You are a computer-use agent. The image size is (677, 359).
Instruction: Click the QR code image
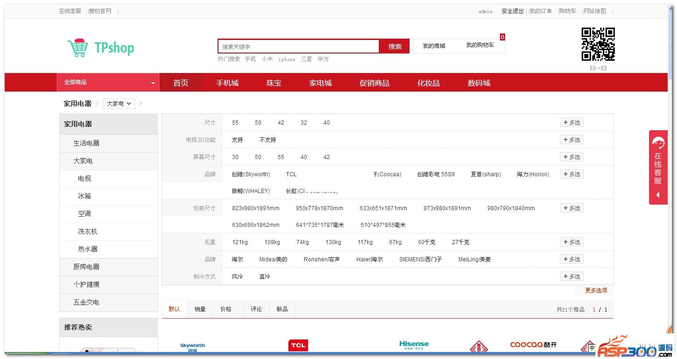tap(598, 44)
